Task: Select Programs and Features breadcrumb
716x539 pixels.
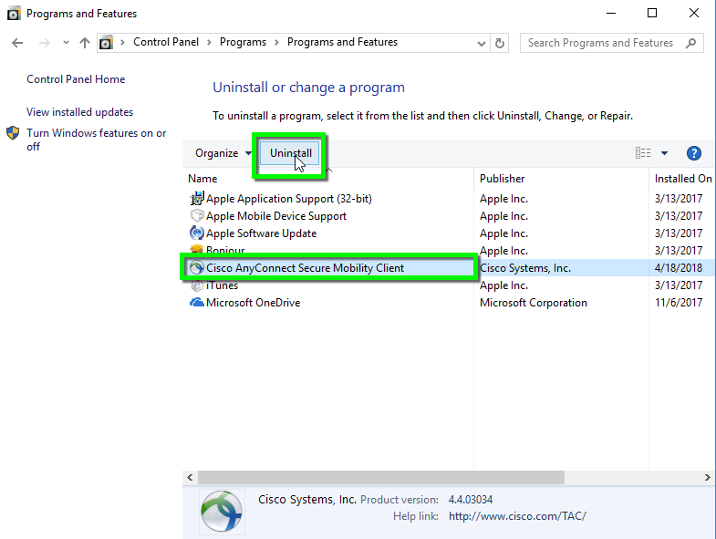Action: [x=342, y=42]
